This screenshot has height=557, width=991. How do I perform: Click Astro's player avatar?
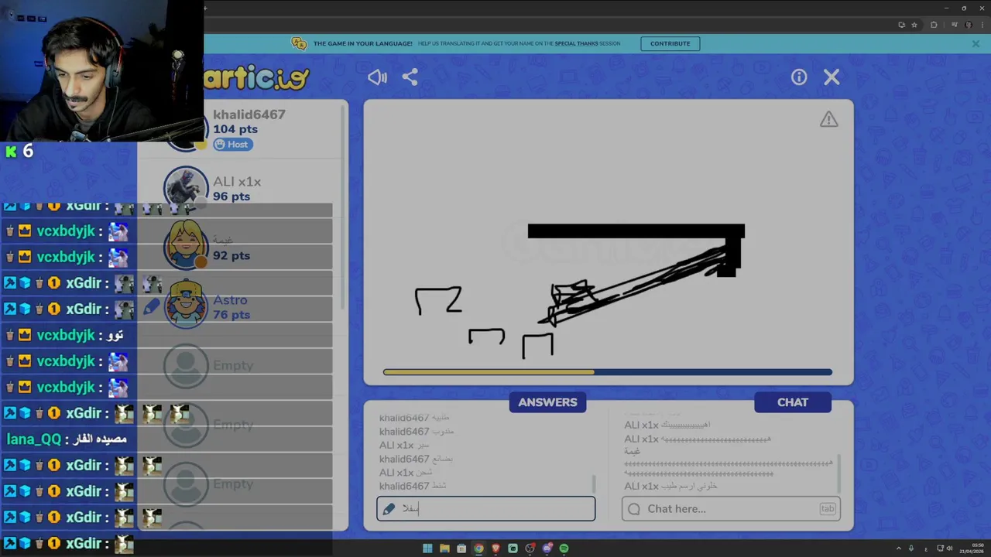(186, 306)
